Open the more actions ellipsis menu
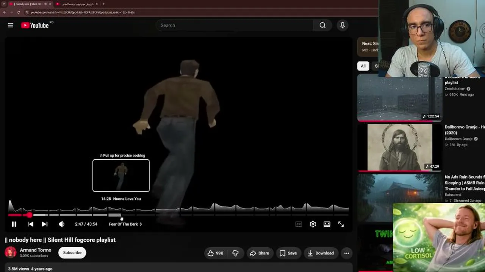This screenshot has width=485, height=272. 347,253
